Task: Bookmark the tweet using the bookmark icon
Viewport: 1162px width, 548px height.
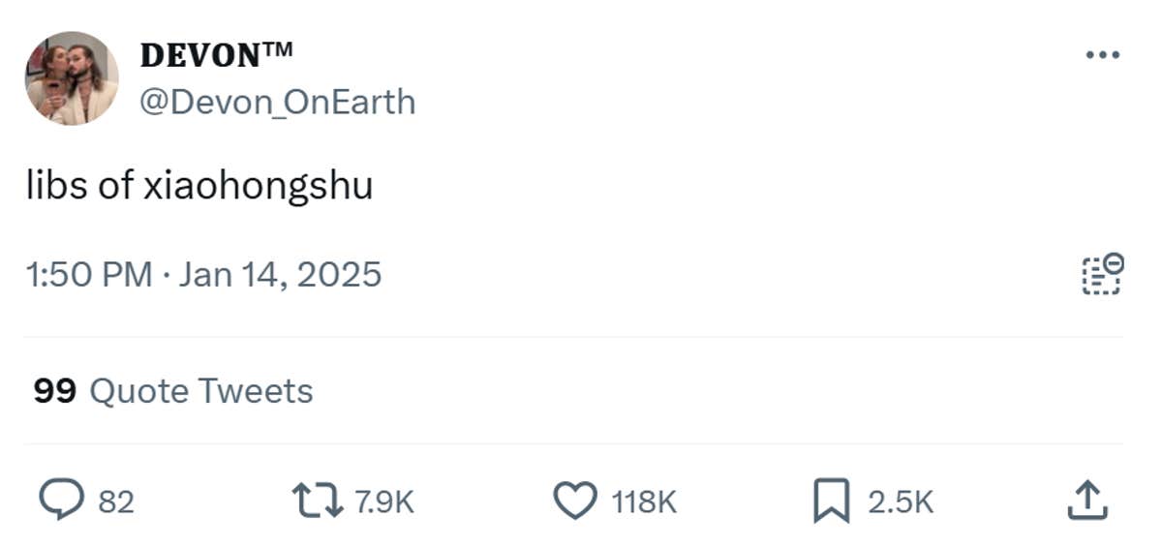Action: pos(831,501)
